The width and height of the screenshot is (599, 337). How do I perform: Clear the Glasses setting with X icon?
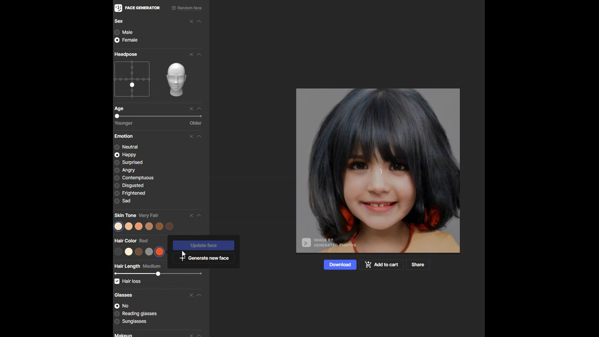[x=192, y=295]
